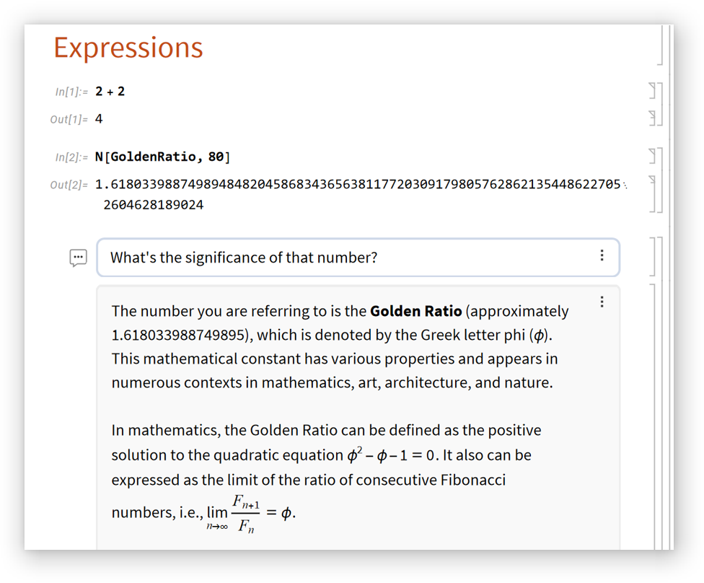
Task: Click the In[1] cell label
Action: (x=71, y=92)
